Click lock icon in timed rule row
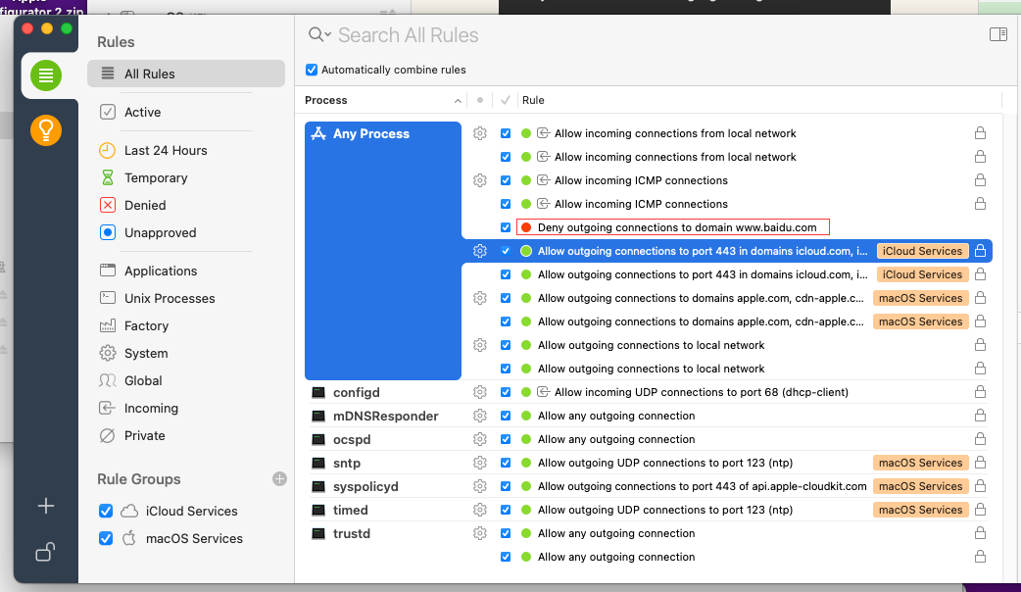 click(x=979, y=509)
